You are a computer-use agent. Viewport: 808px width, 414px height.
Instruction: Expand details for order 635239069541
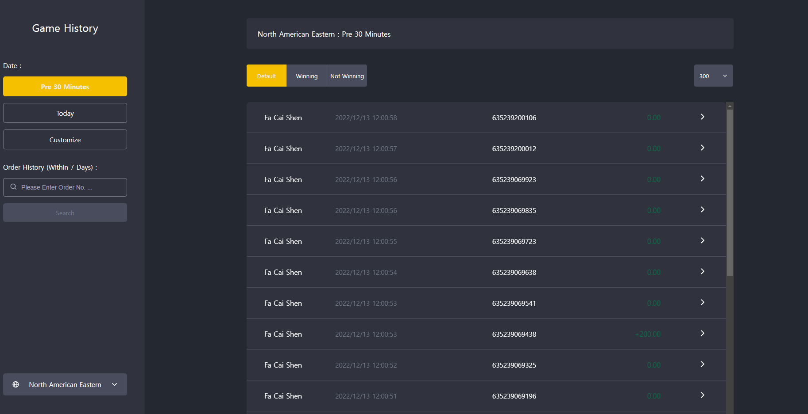703,302
